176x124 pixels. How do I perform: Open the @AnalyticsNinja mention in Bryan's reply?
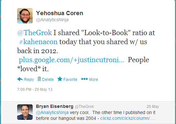point(52,112)
